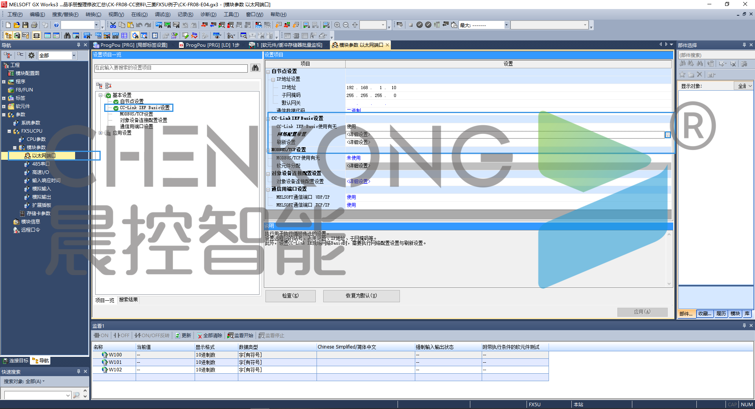Expand the 软元件 tree node
755x409 pixels.
coord(4,106)
